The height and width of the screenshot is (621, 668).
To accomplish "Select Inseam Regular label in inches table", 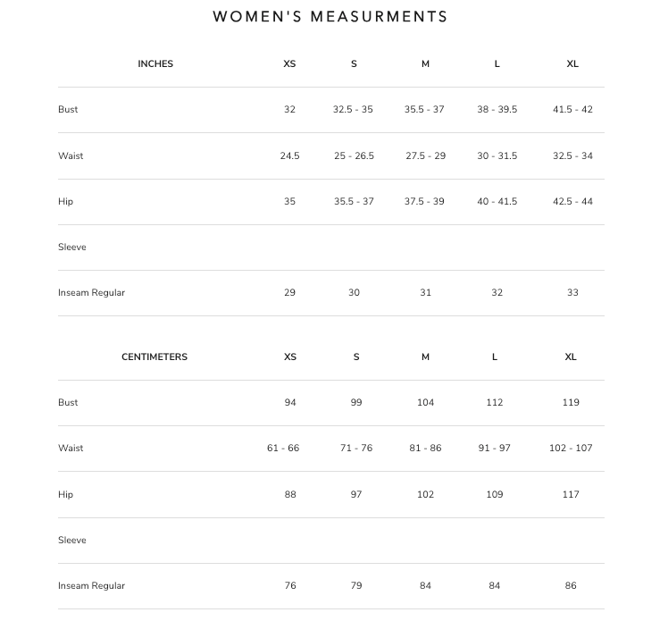I will [91, 293].
